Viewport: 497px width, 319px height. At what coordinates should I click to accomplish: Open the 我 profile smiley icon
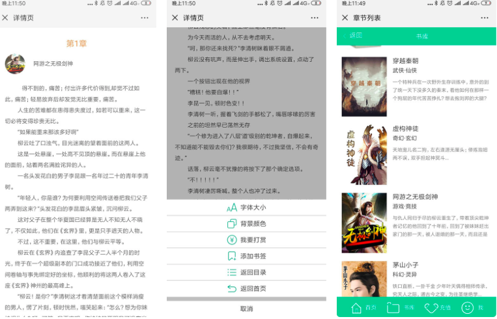point(468,308)
